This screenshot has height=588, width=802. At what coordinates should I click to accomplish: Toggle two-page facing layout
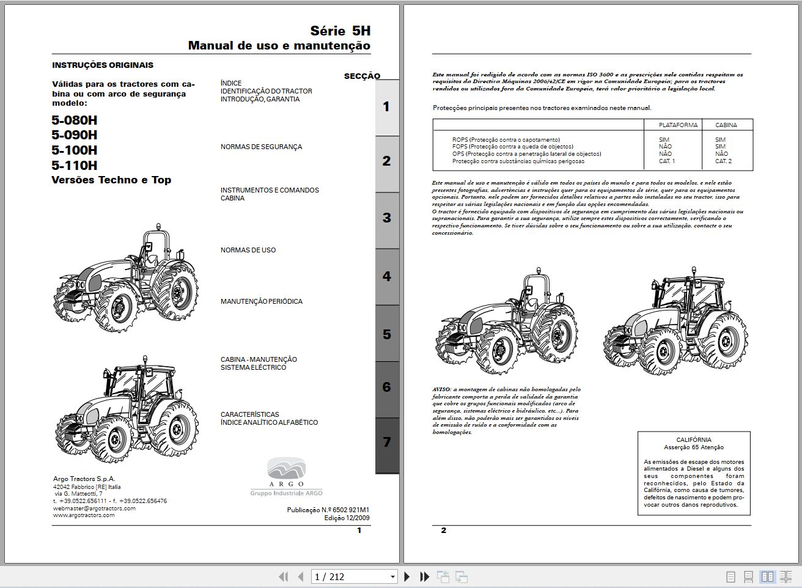click(767, 576)
